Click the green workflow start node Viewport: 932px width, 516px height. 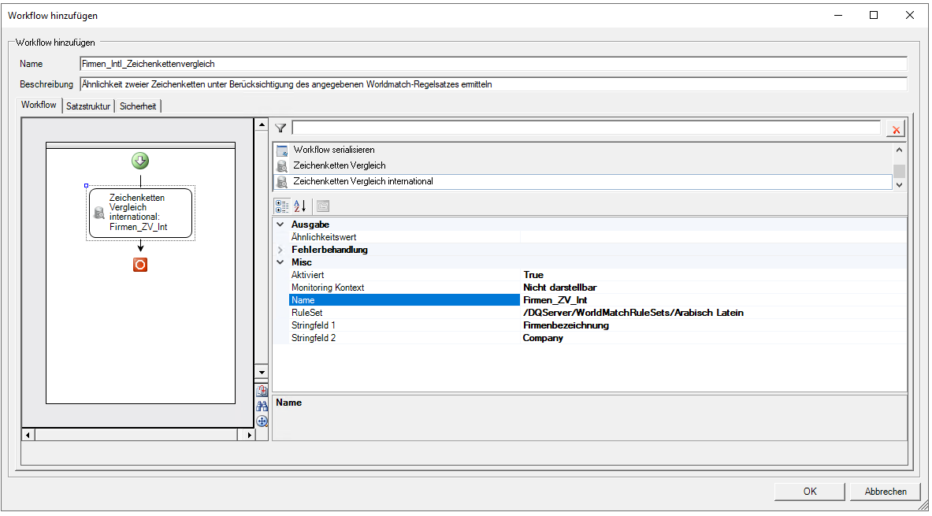click(x=140, y=161)
